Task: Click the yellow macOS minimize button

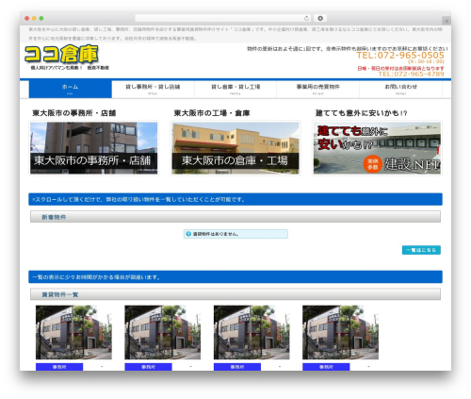Action: click(34, 19)
